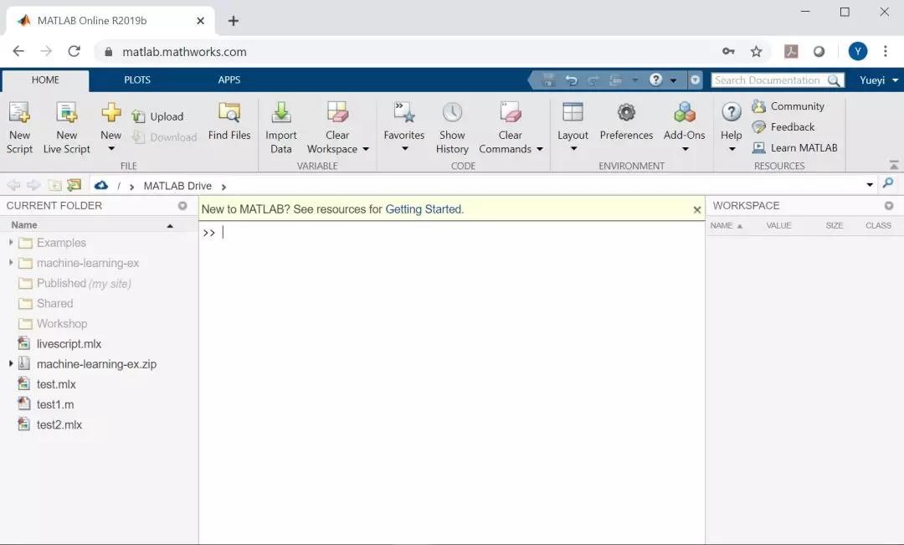Click the MATLAB Drive cloud icon
Viewport: 904px width, 545px height.
pyautogui.click(x=101, y=185)
